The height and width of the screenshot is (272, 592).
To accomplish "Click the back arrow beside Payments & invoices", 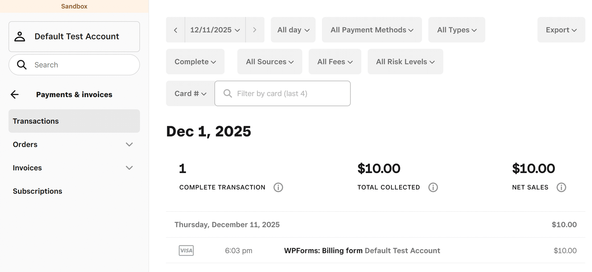I will point(14,94).
